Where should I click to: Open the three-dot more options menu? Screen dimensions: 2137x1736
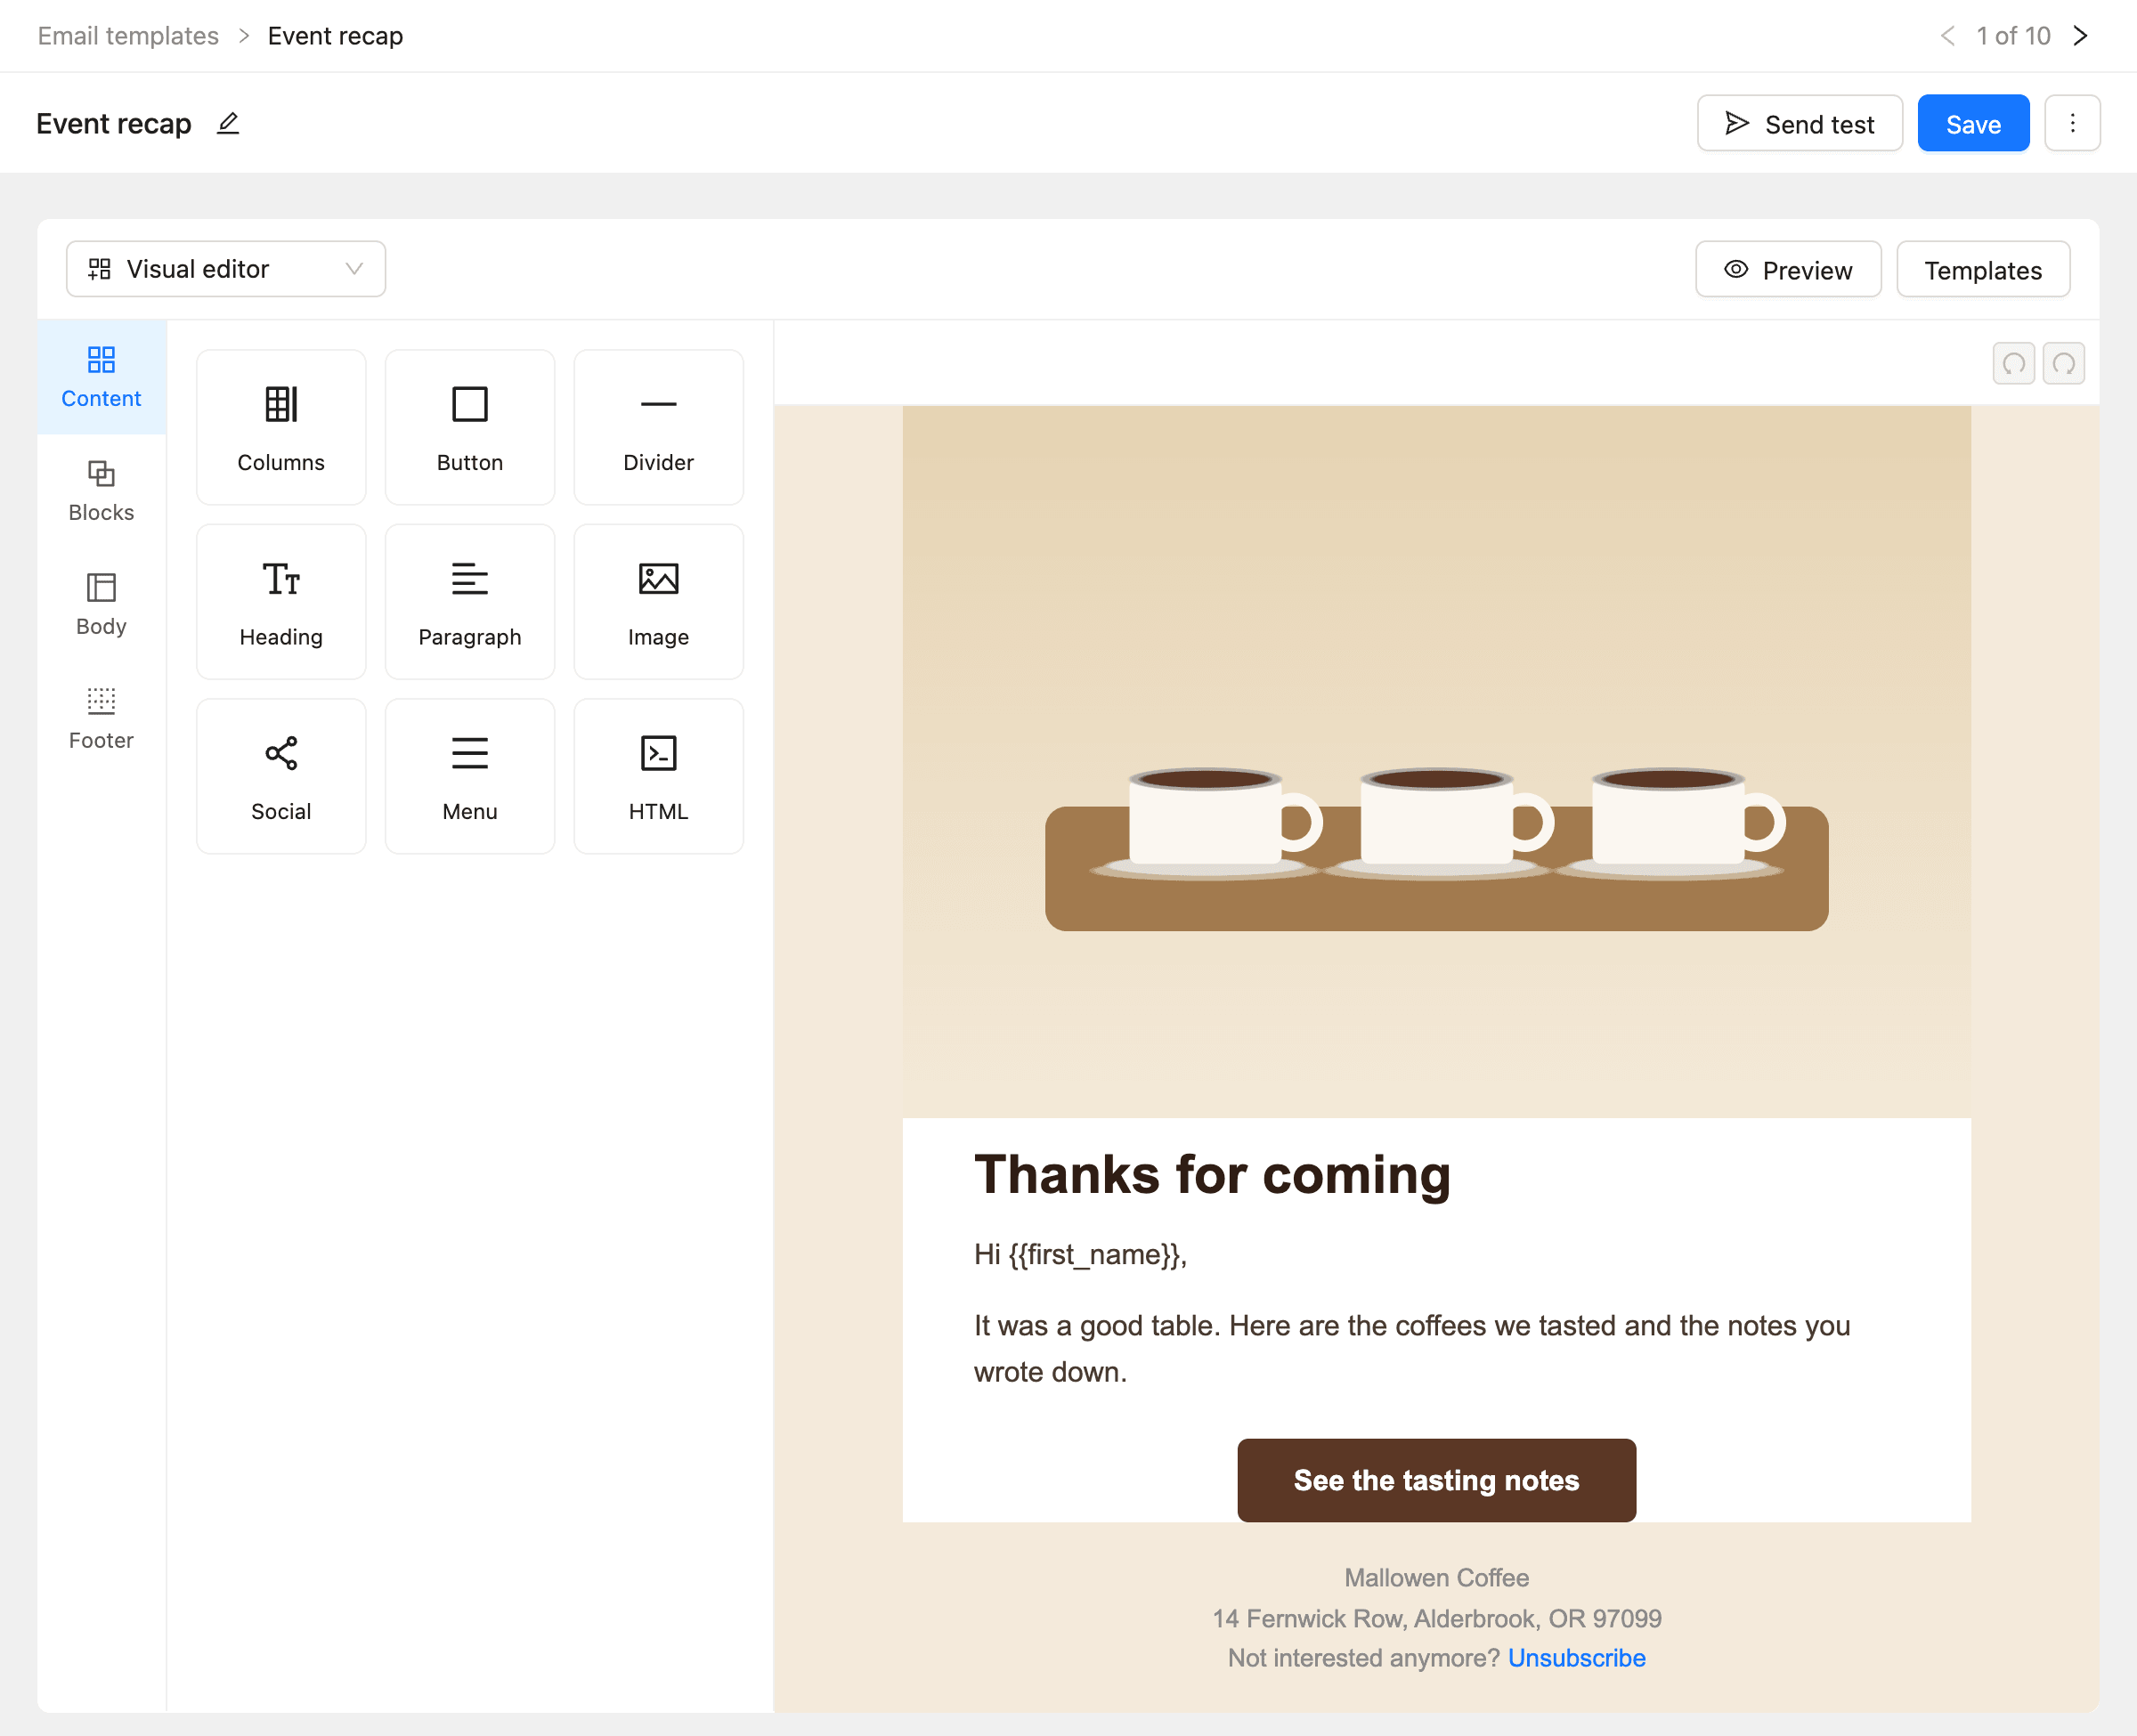[x=2072, y=123]
